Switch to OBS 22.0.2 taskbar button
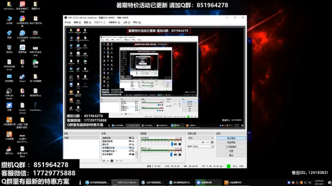332x186 pixels. [125, 182]
